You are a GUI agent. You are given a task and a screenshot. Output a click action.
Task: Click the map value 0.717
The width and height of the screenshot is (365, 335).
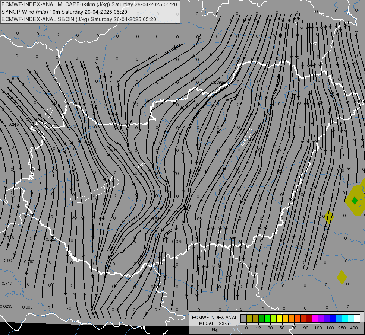pos(7,283)
